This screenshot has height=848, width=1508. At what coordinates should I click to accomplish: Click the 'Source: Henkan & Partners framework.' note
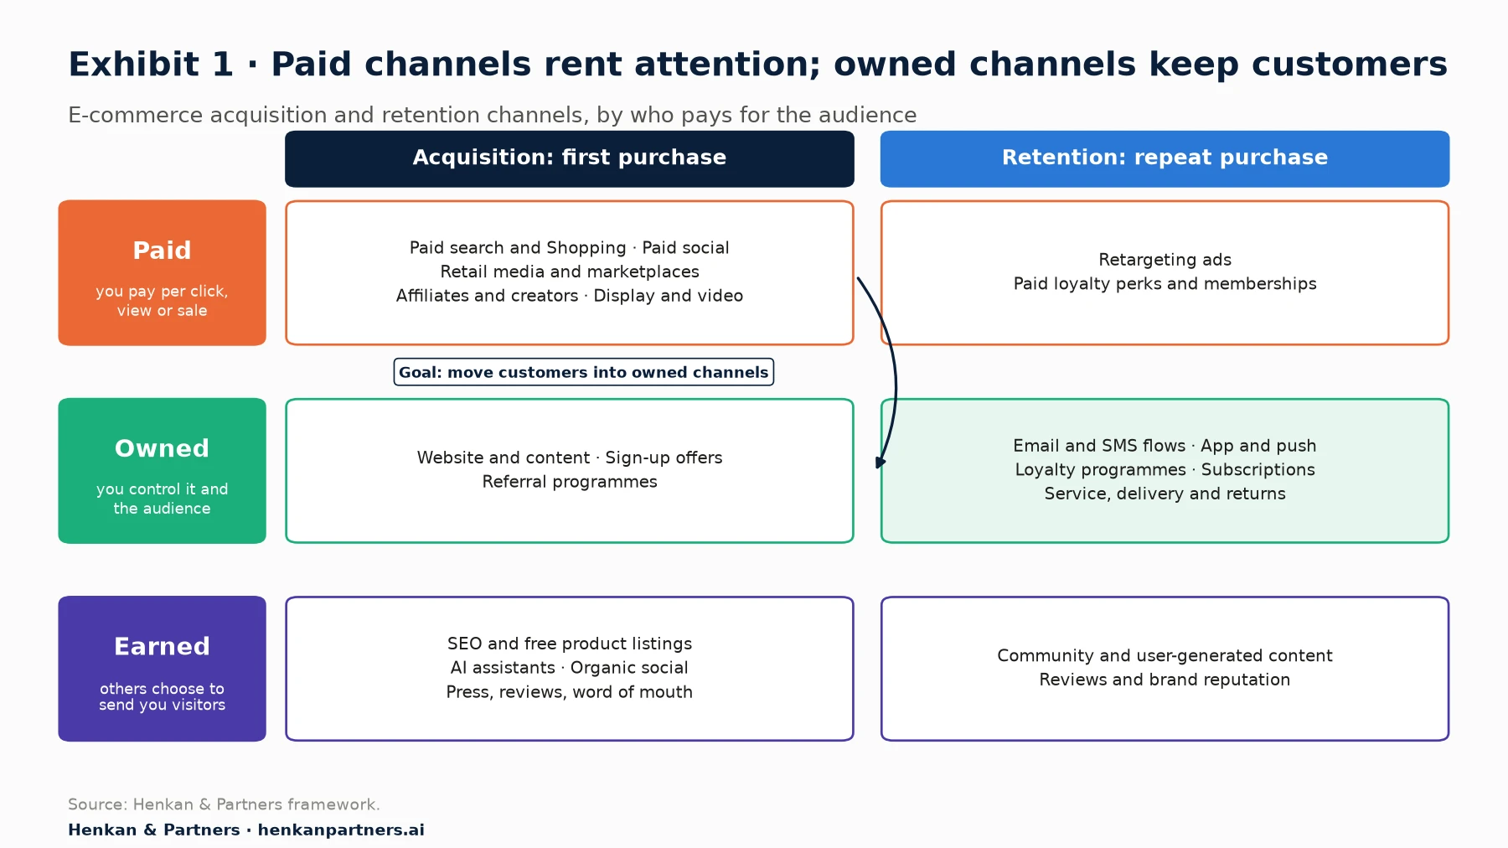click(x=224, y=804)
